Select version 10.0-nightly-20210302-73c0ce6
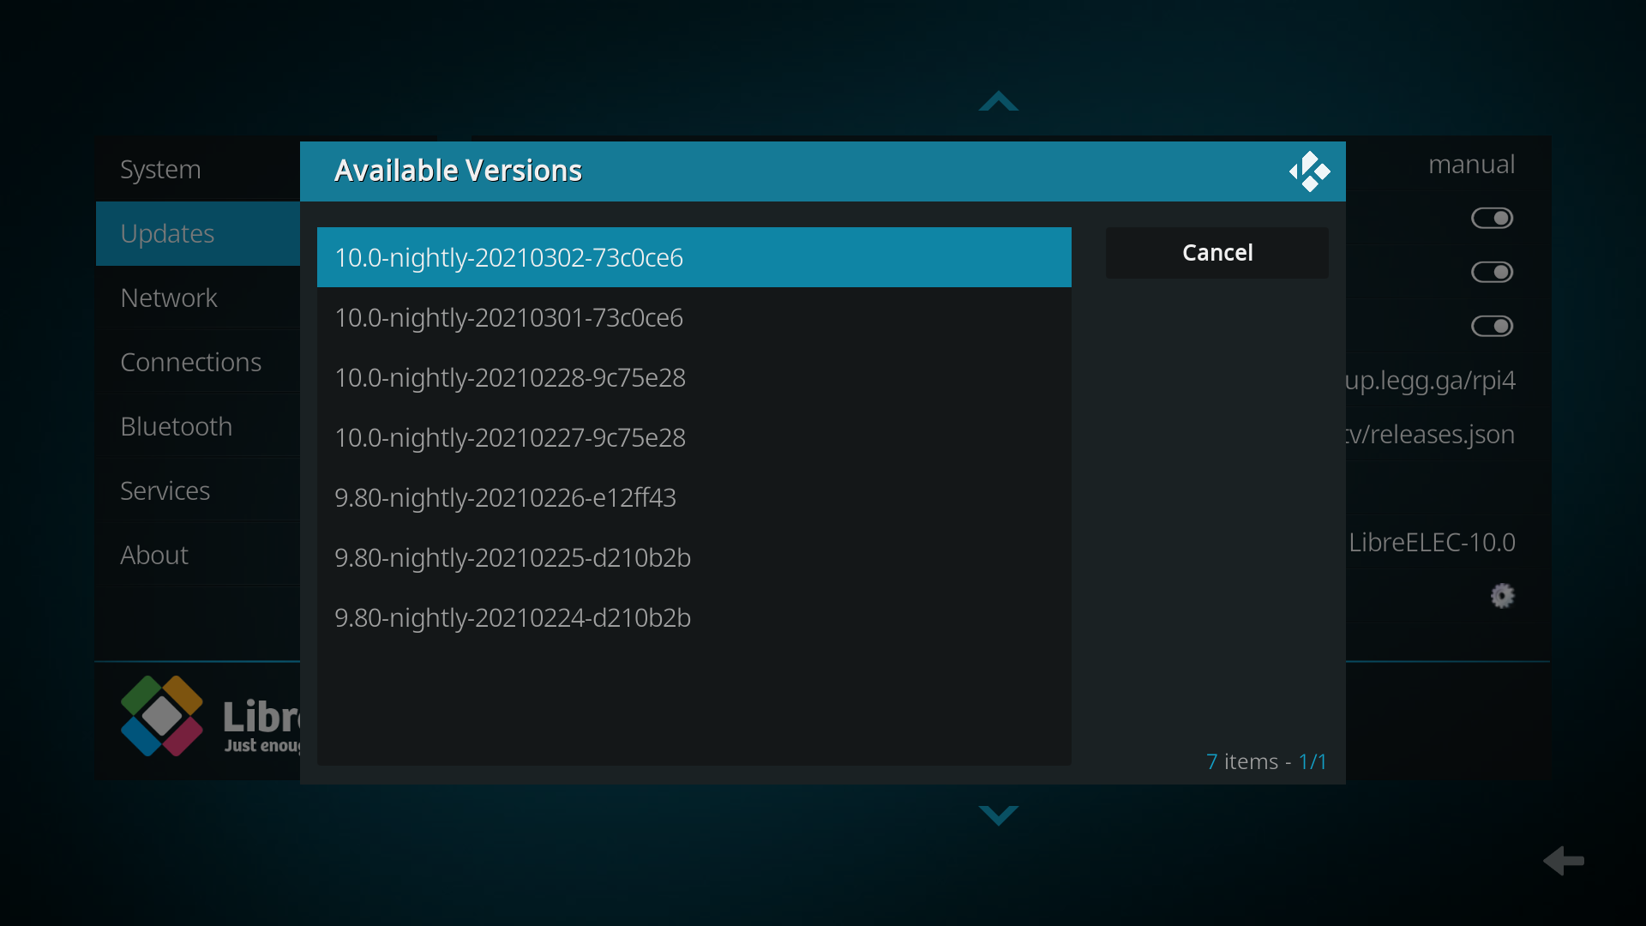The height and width of the screenshot is (926, 1646). 694,257
